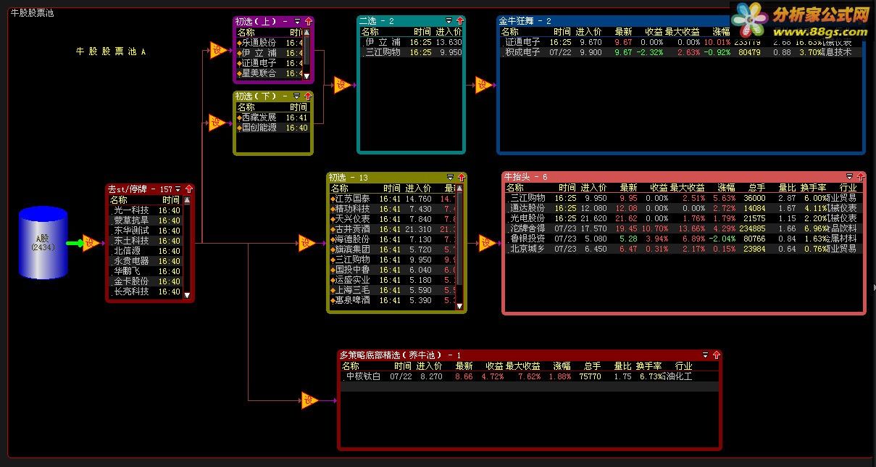Click the 设 node feeding 初选 - 13 panel
Image resolution: width=876 pixels, height=467 pixels.
pos(306,243)
